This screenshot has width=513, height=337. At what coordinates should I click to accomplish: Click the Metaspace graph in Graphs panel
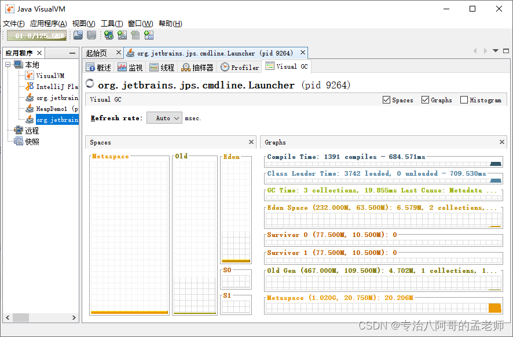(383, 308)
